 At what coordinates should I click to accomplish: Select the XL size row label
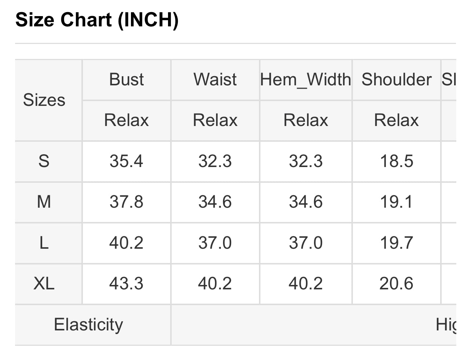44,284
